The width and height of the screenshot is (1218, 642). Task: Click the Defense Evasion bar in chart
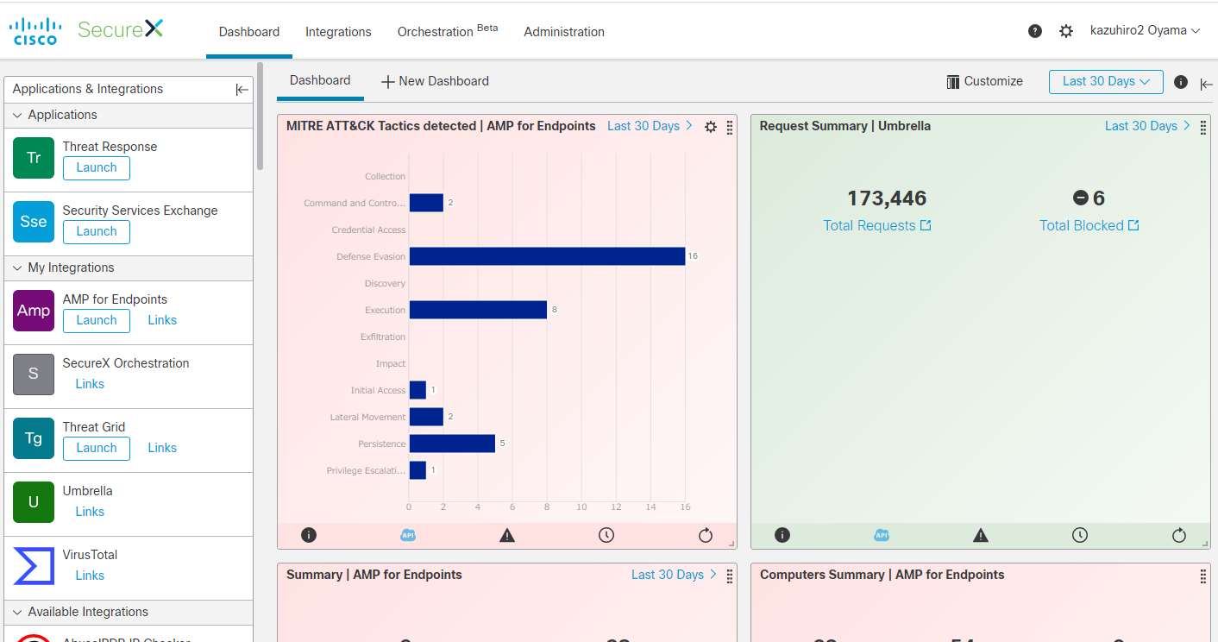pos(547,256)
